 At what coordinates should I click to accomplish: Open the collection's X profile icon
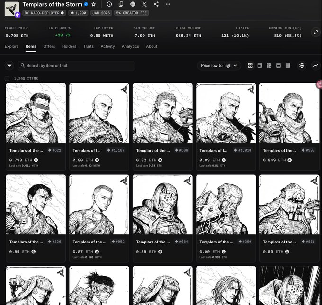(144, 4)
